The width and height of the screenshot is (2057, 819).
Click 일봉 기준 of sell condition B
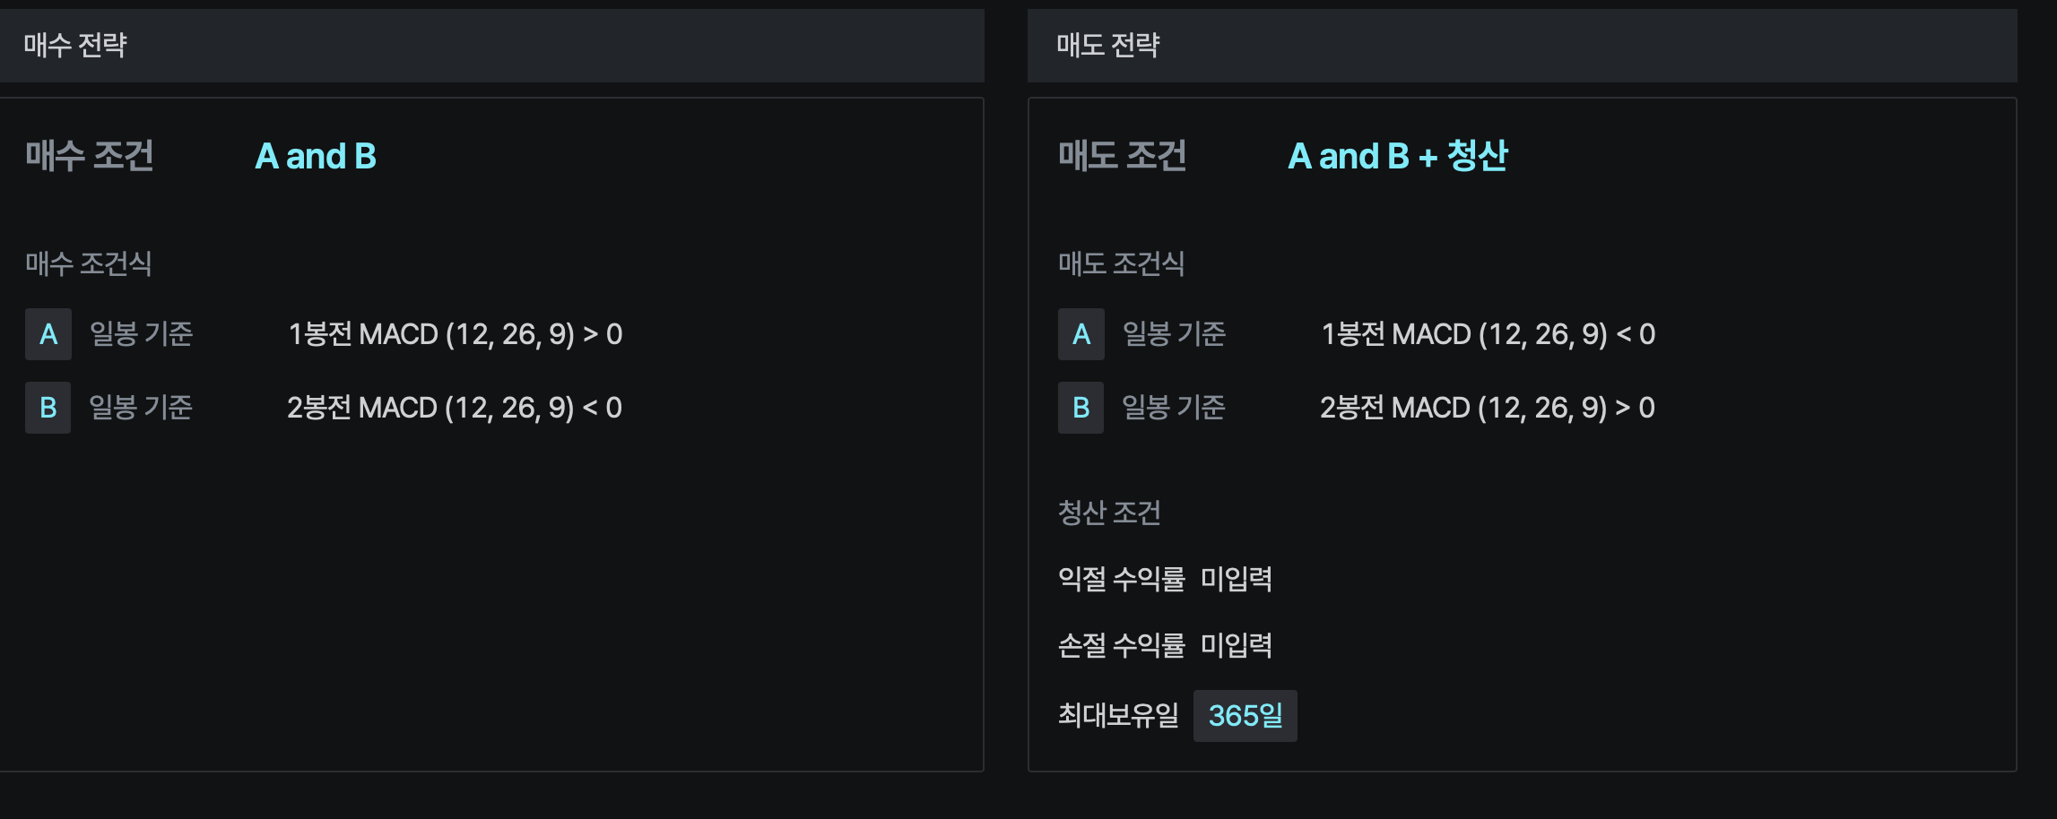coord(1174,408)
